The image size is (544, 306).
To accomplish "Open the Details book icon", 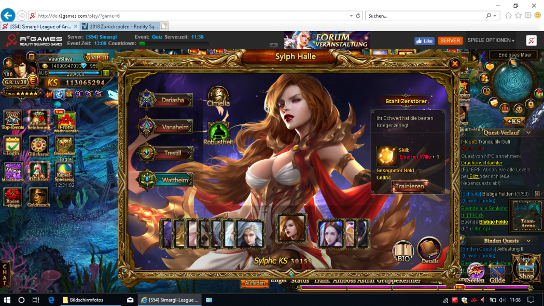I will click(x=429, y=250).
